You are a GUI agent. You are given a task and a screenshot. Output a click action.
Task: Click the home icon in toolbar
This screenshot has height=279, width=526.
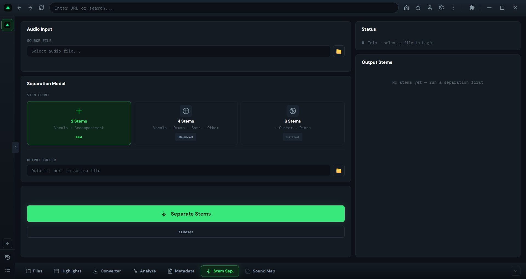coord(407,8)
